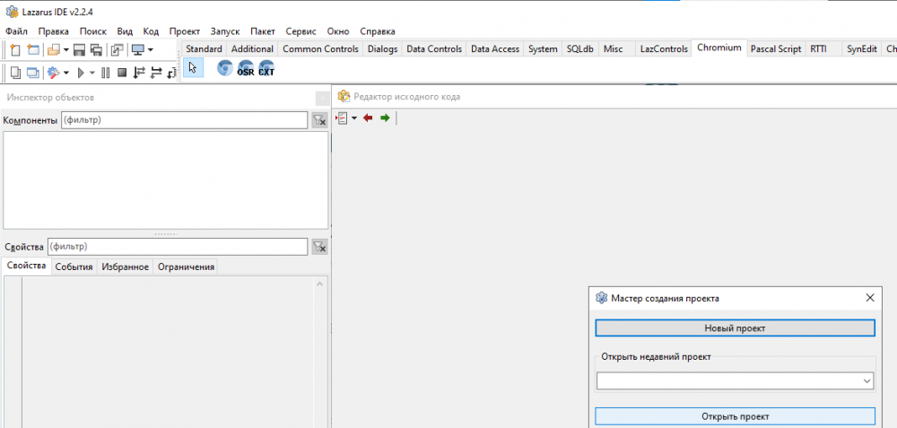Select the arrow selection tool in palette
This screenshot has height=428, width=897.
point(193,68)
